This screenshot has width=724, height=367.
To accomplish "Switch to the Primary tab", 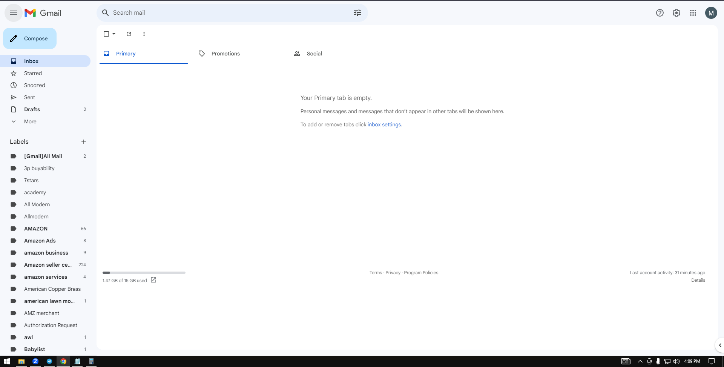I will [x=144, y=54].
